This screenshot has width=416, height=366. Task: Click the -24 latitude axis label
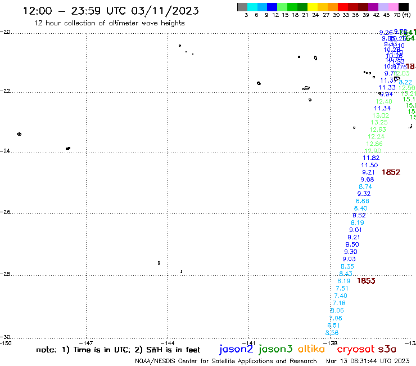[x=5, y=151]
